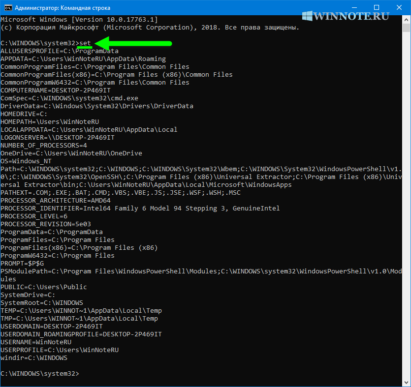
Task: Click the LOCALAPPDATA variable line
Action: point(89,130)
